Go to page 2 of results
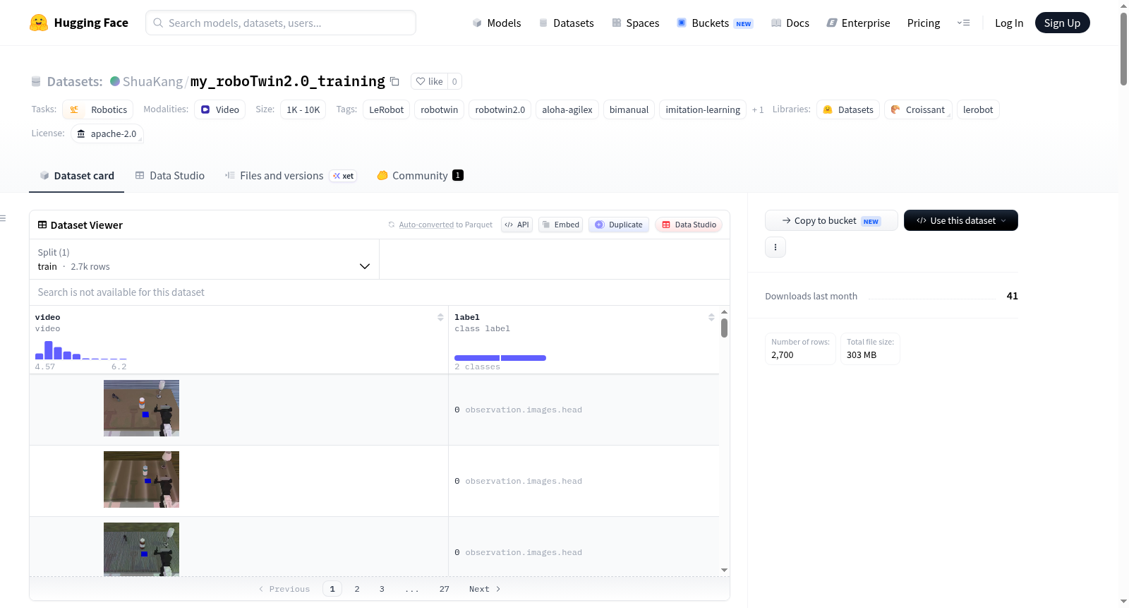The image size is (1129, 608). (x=357, y=589)
